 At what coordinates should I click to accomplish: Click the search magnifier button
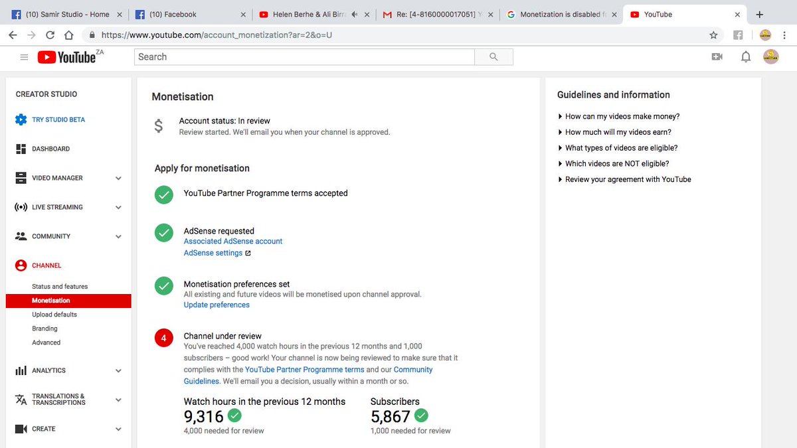pos(493,57)
